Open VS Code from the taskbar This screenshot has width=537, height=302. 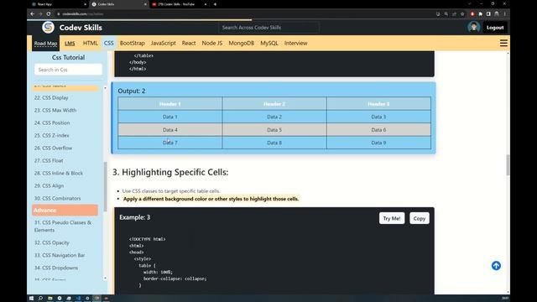click(78, 299)
